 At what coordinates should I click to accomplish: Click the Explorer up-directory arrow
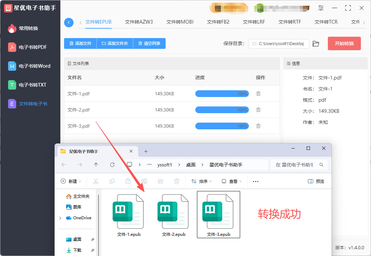[96, 165]
